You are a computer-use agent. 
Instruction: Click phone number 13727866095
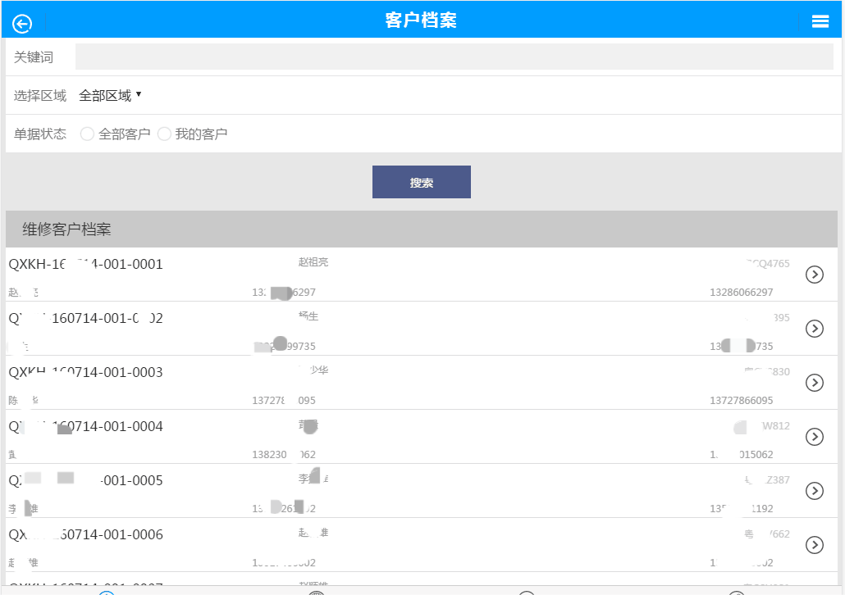(741, 401)
